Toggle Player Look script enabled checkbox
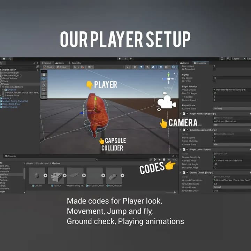This screenshot has width=251, height=251. tap(187, 149)
